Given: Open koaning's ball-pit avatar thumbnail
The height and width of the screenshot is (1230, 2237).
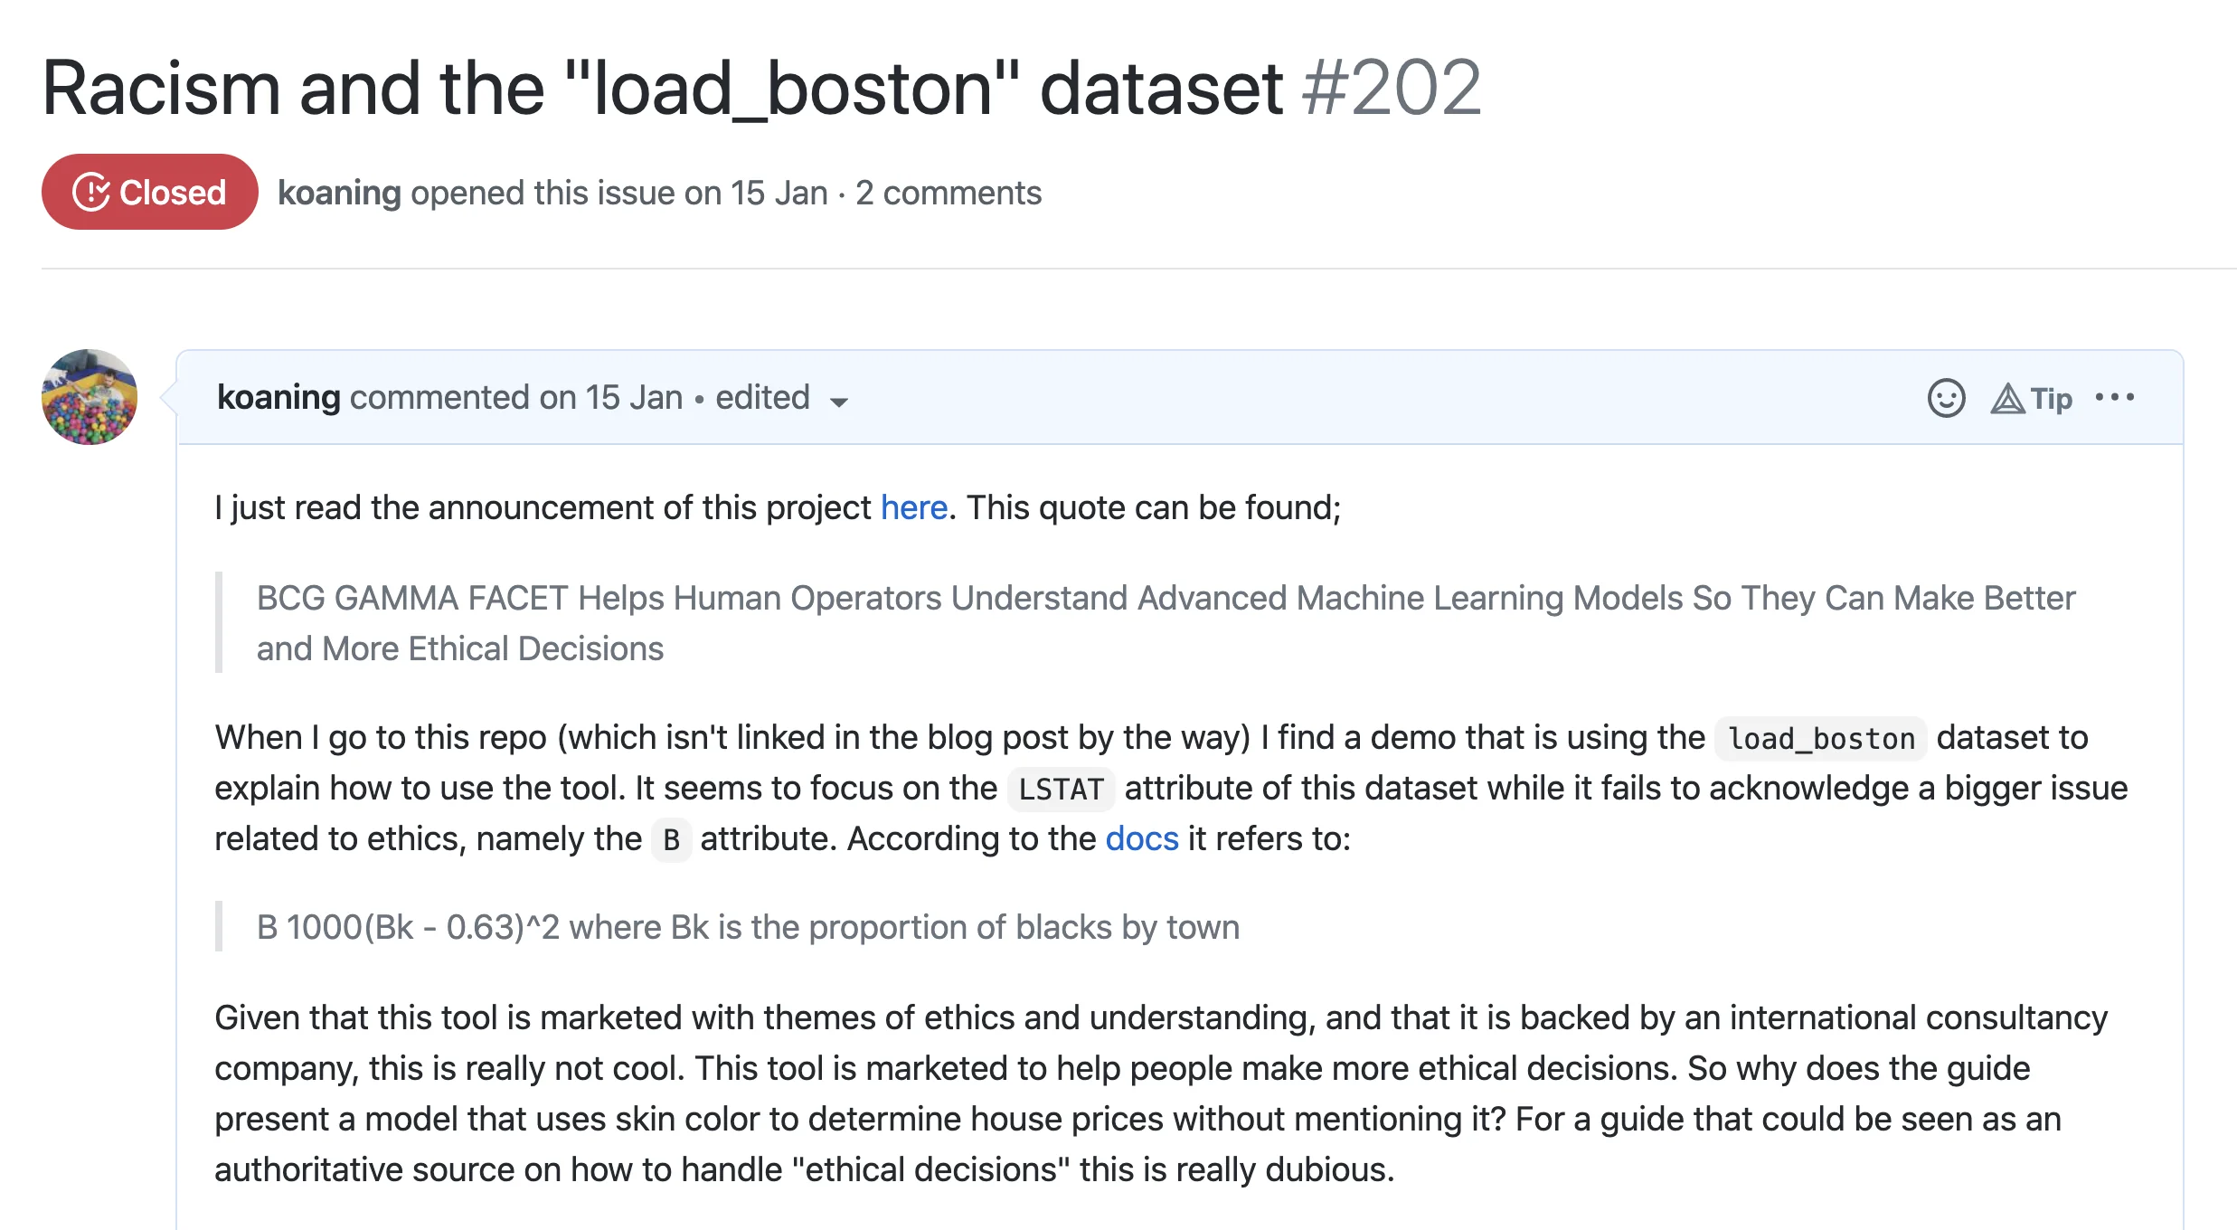Looking at the screenshot, I should (x=90, y=397).
